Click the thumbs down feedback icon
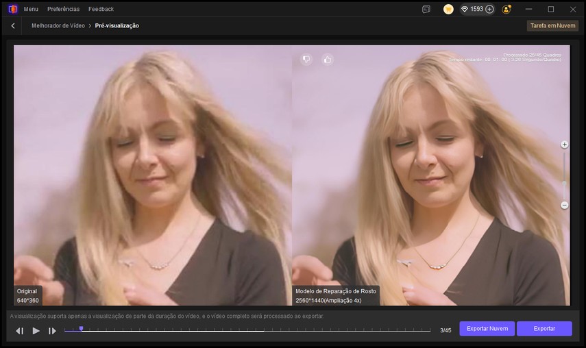 pos(306,60)
